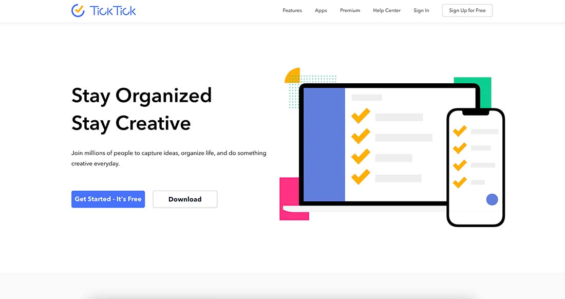565x299 pixels.
Task: Click the Stay Organized headline text
Action: point(141,96)
